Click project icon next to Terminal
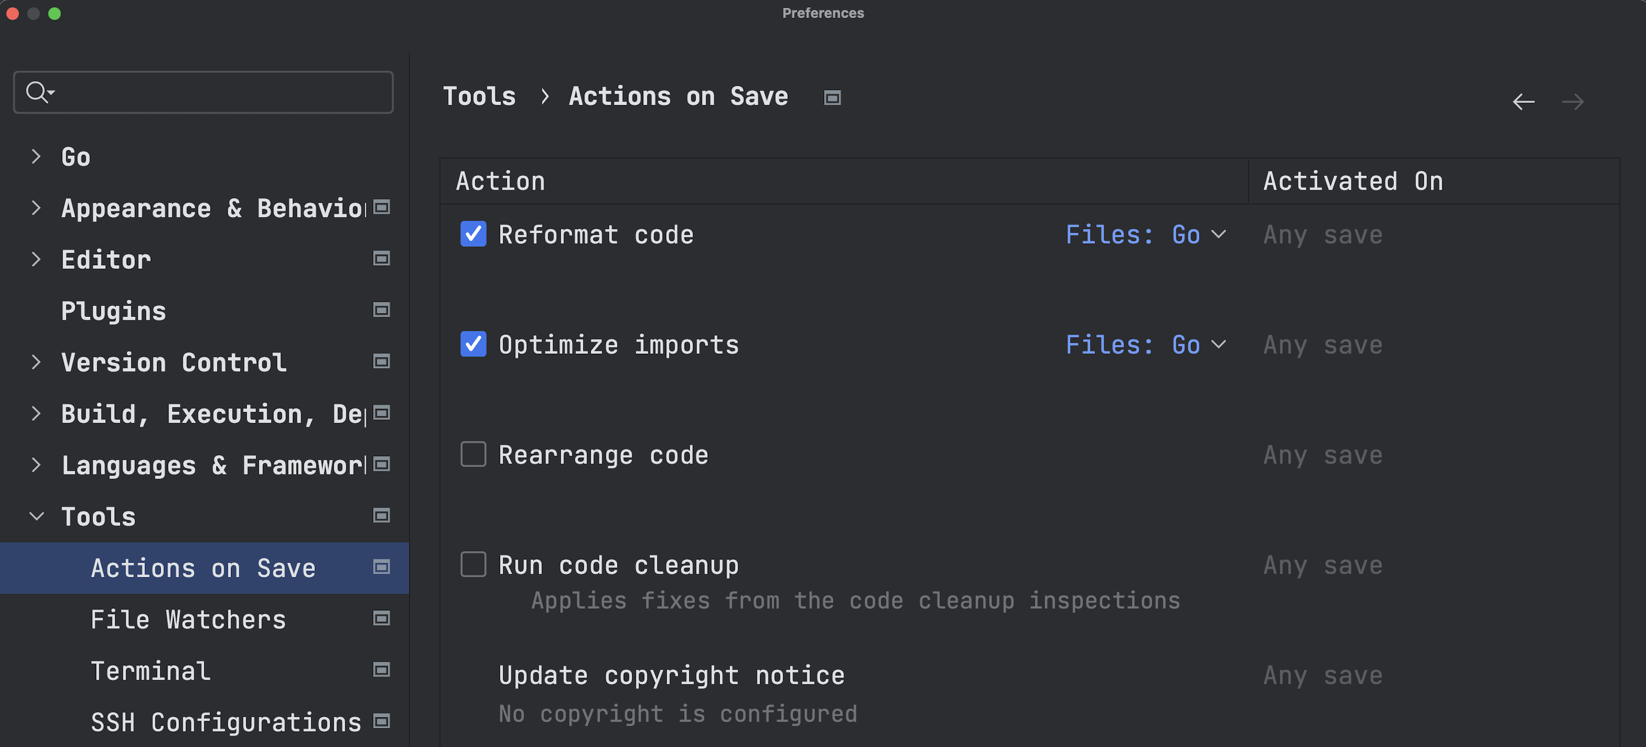 pyautogui.click(x=381, y=670)
